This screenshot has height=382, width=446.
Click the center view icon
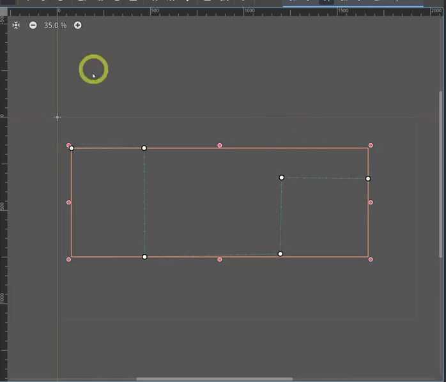pos(16,26)
